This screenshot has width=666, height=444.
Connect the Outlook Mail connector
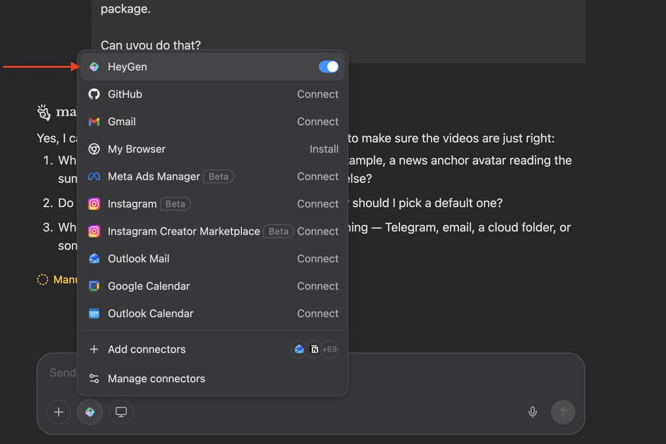click(318, 259)
